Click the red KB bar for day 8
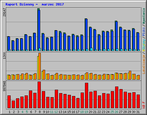Screen dimensions: 147x115 coord(39,95)
